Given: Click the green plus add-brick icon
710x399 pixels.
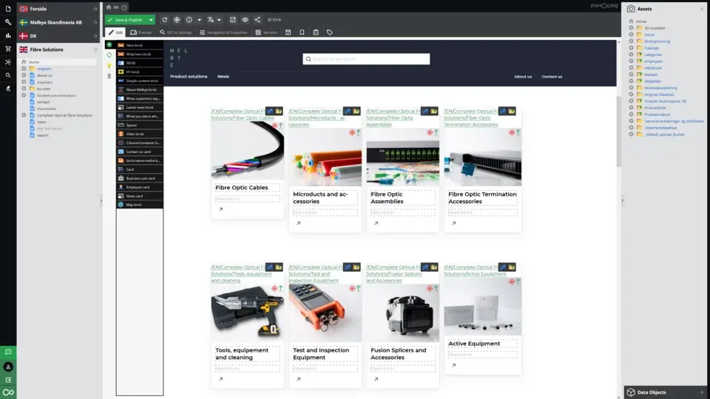Looking at the screenshot, I should (x=109, y=45).
